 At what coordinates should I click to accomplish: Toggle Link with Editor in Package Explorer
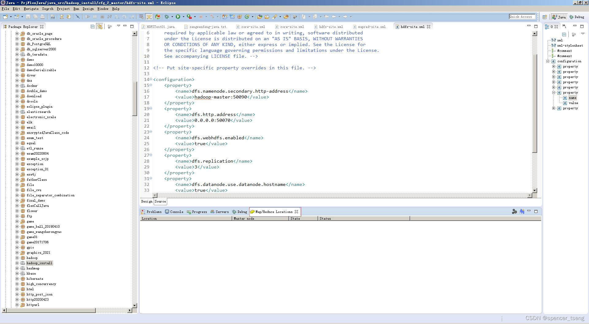[x=100, y=27]
